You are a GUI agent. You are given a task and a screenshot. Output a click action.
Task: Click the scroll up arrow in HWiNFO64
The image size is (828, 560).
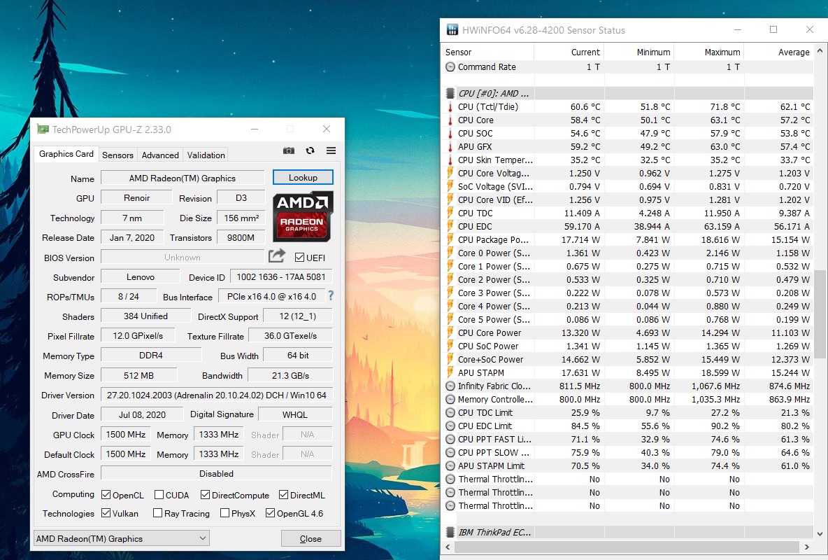click(820, 51)
